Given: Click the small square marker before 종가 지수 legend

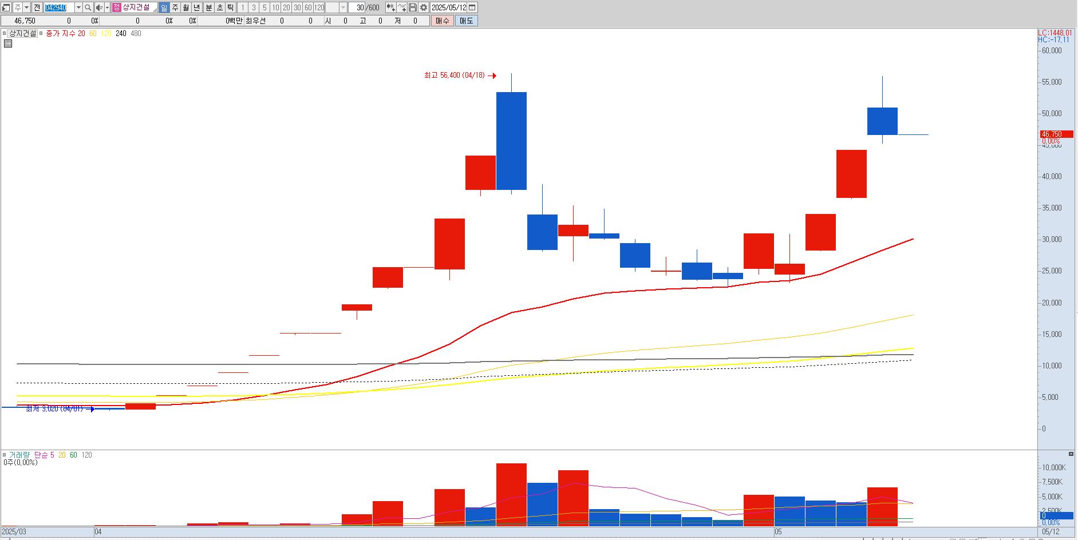Looking at the screenshot, I should pyautogui.click(x=41, y=33).
